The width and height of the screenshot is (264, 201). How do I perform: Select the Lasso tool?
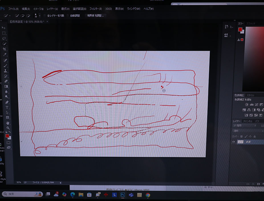click(4, 39)
